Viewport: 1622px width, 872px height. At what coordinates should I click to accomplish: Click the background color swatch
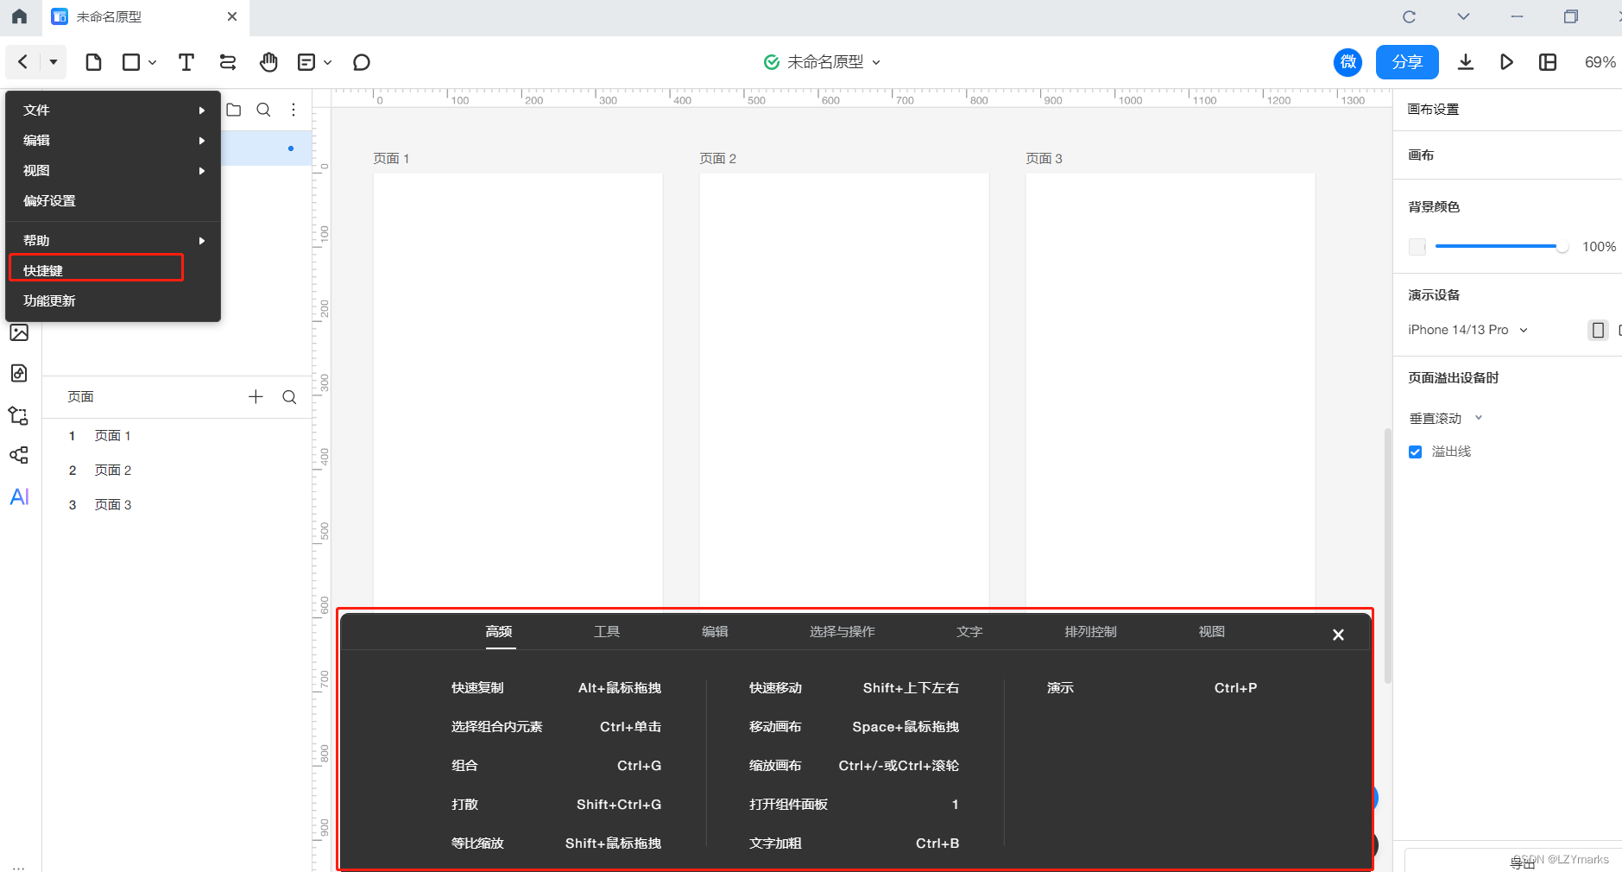[1417, 247]
